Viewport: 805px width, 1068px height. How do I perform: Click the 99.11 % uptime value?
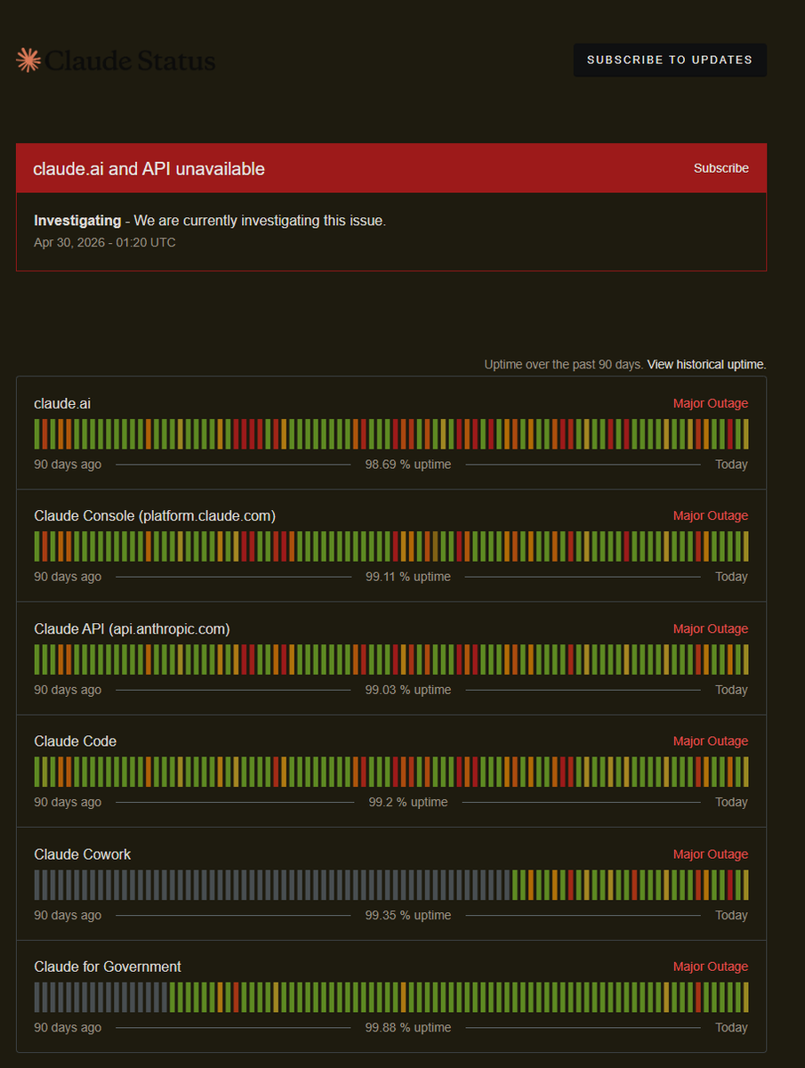pyautogui.click(x=408, y=577)
